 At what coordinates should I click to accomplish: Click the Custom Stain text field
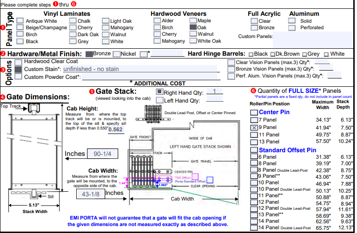[x=140, y=69]
